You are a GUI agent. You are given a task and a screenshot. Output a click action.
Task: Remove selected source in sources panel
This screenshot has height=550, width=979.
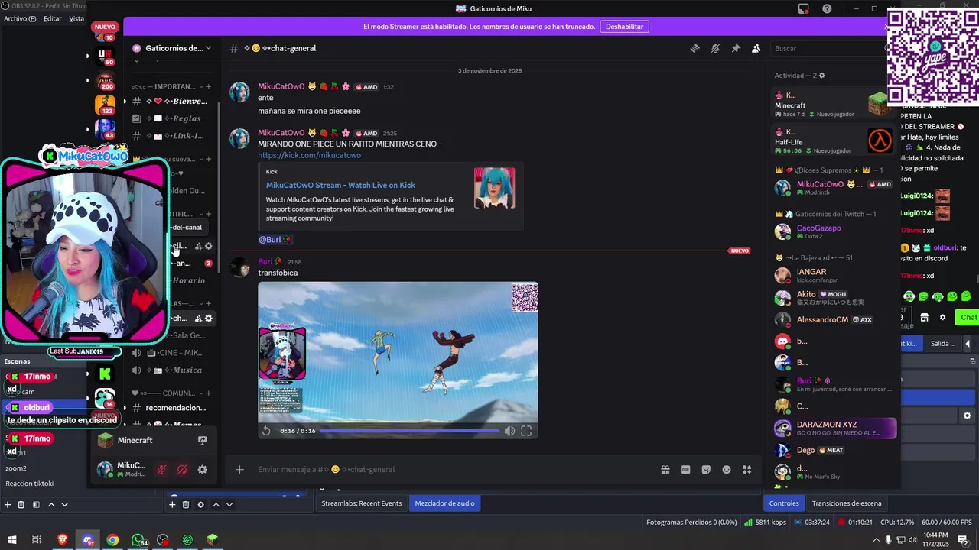point(186,504)
